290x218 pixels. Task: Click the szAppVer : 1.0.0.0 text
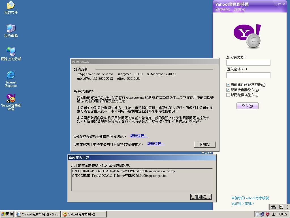point(130,74)
